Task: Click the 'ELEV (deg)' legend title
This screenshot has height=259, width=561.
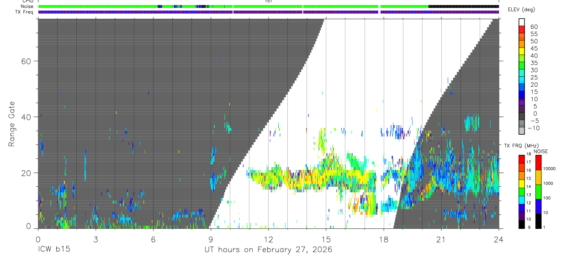Action: coord(522,9)
